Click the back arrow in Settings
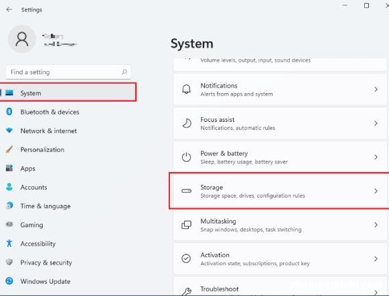Screen dimensions: 389x296 point(9,9)
